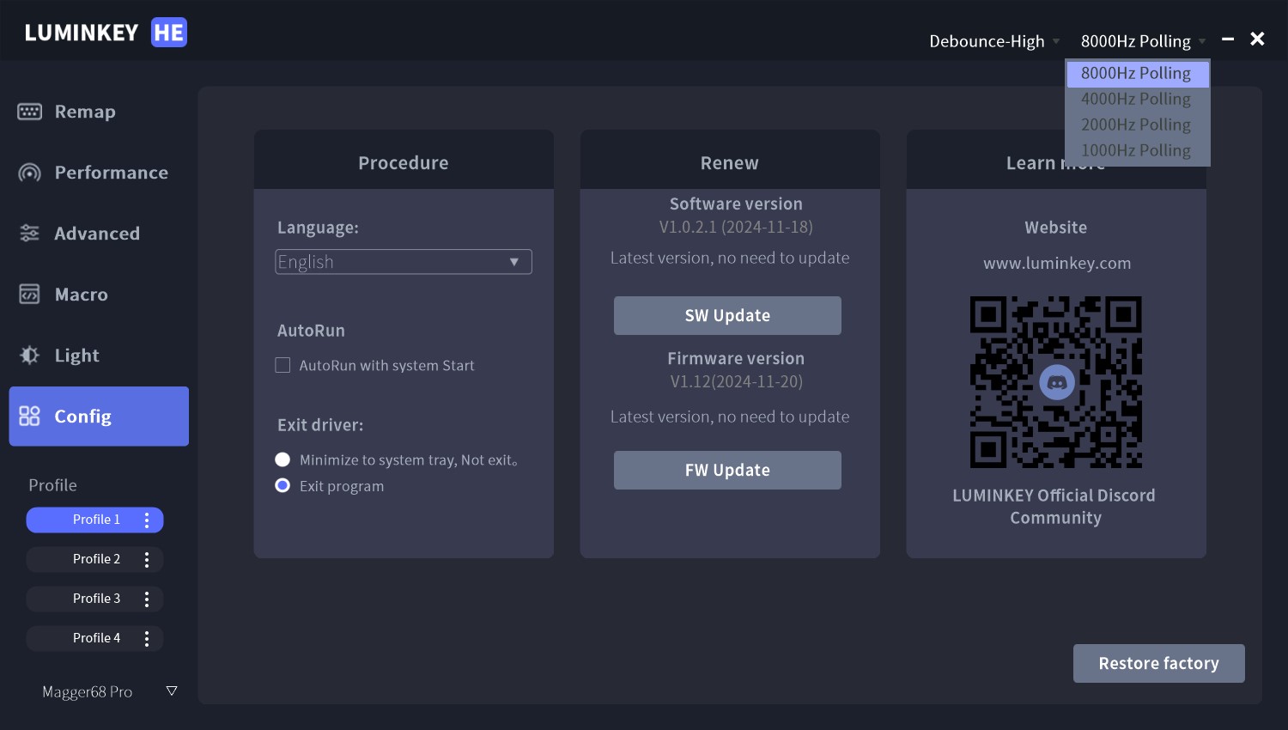Viewport: 1288px width, 730px height.
Task: Click the Remap keyboard icon
Action: coord(29,112)
